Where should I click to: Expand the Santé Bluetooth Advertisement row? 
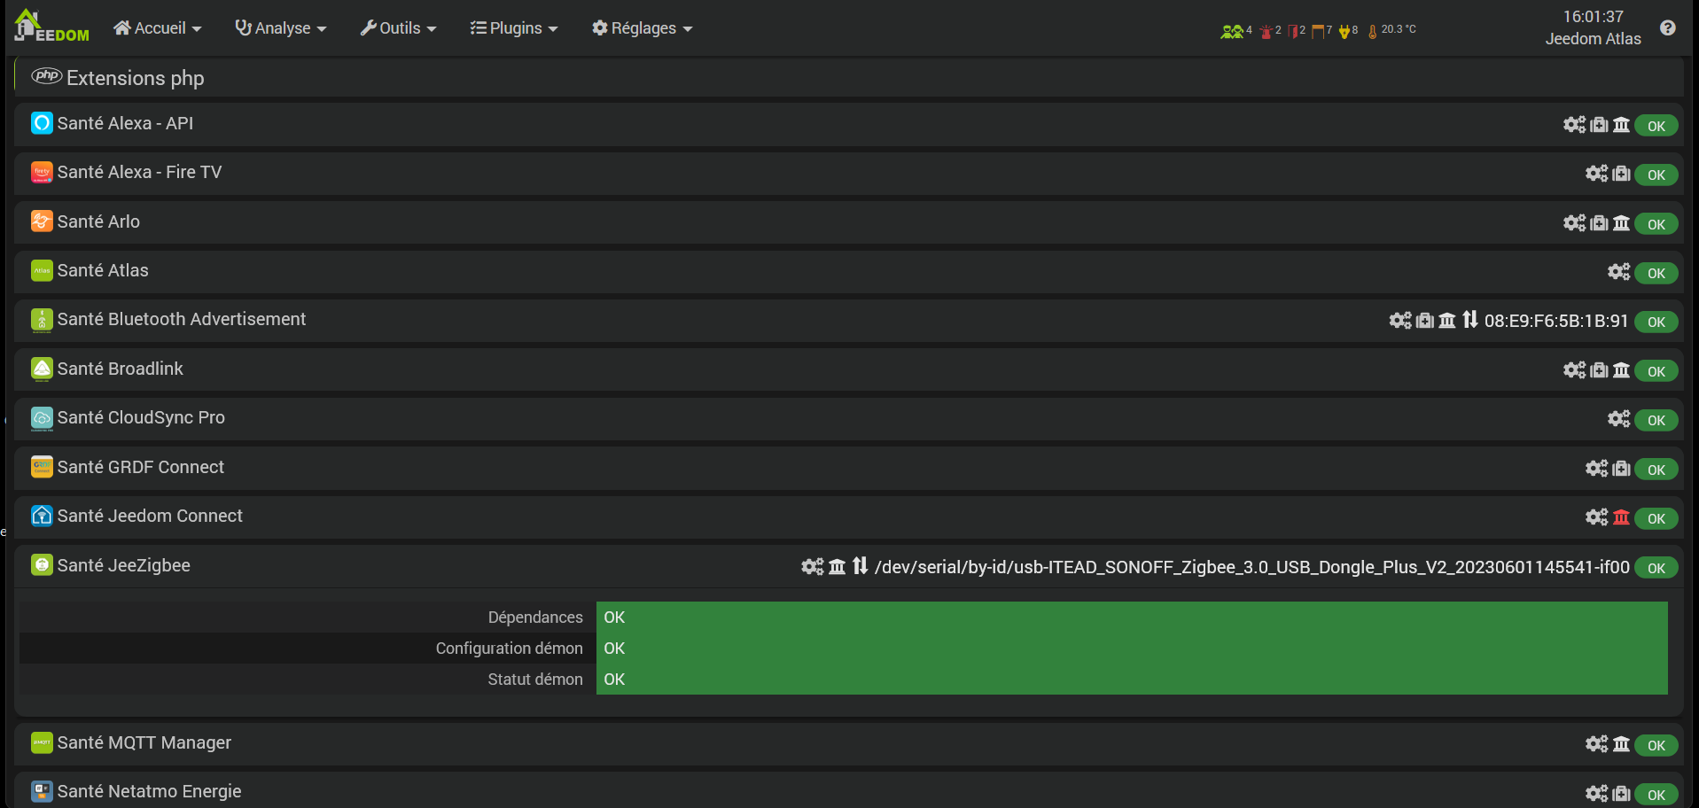(849, 320)
